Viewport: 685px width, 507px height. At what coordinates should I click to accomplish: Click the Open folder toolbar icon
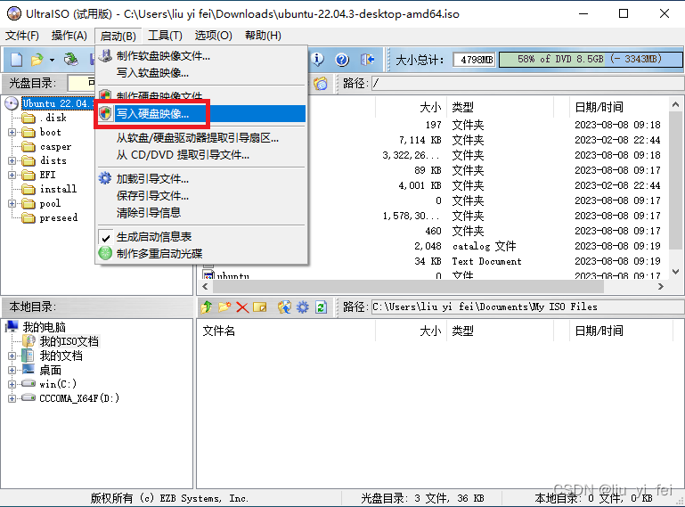[37, 60]
